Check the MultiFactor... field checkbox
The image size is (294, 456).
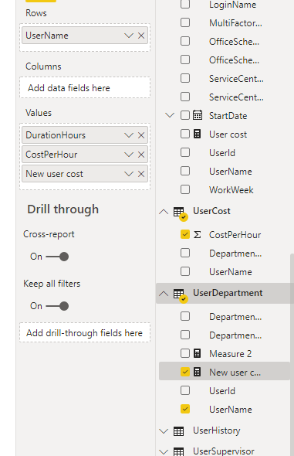[185, 22]
